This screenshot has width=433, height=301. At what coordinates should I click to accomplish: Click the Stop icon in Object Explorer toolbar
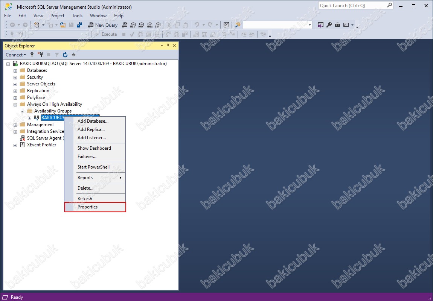click(49, 55)
